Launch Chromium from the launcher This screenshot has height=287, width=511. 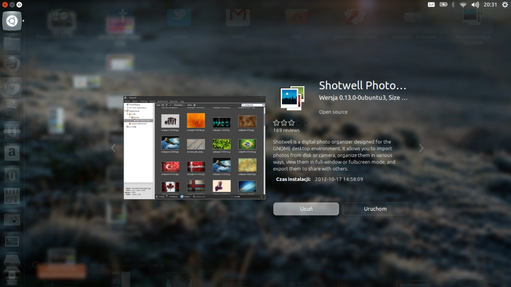click(x=12, y=87)
